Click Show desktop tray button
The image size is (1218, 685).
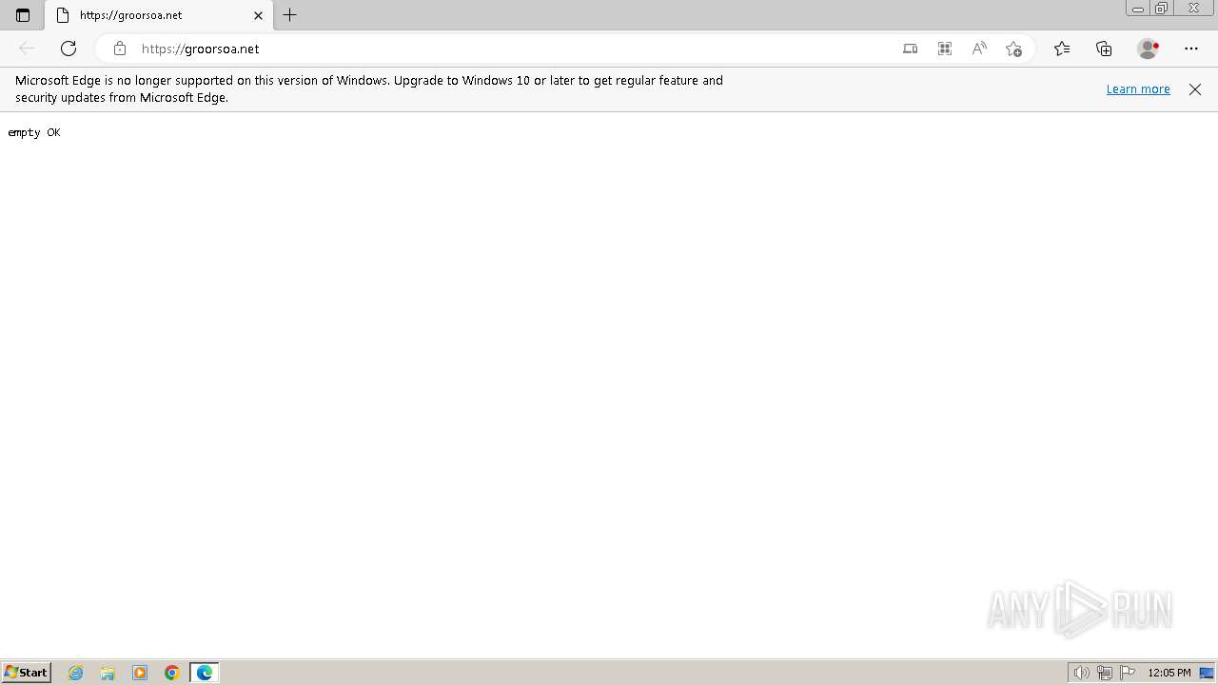point(1208,673)
